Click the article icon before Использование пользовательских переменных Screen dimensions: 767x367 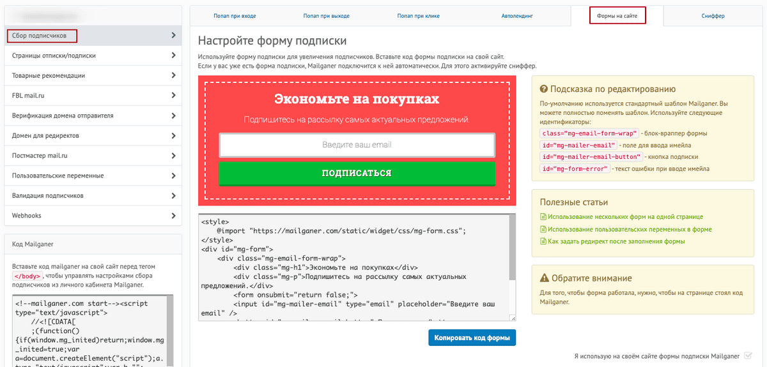543,229
